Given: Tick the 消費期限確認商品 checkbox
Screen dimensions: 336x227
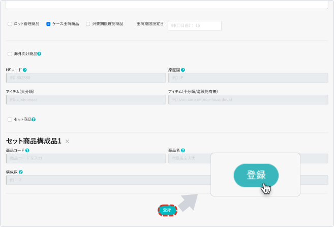Looking at the screenshot, I should point(88,24).
